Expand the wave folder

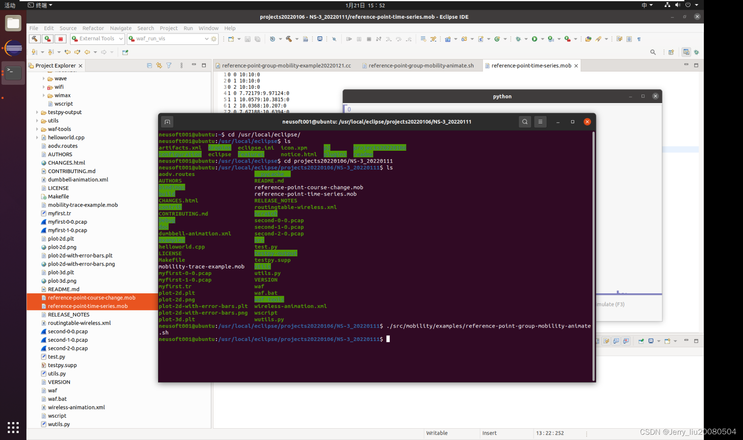pyautogui.click(x=44, y=79)
